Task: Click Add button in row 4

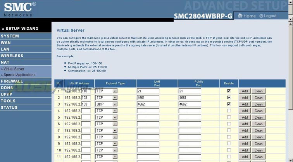Action: coord(245,111)
